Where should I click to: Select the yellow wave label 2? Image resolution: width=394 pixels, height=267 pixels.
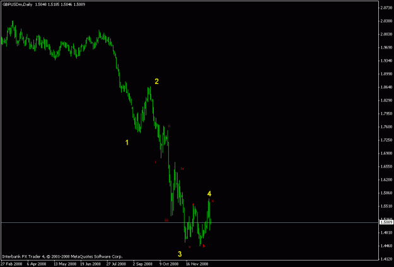(x=156, y=81)
